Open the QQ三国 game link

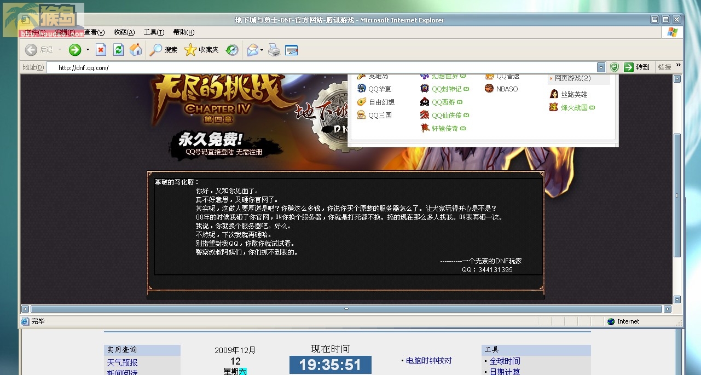[x=380, y=115]
